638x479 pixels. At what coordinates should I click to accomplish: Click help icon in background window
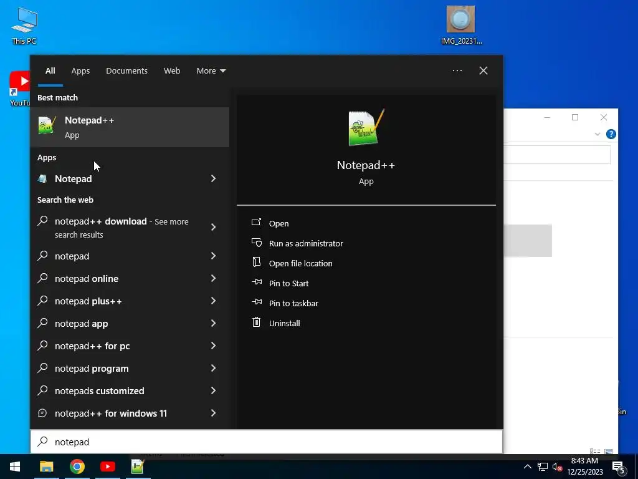611,134
